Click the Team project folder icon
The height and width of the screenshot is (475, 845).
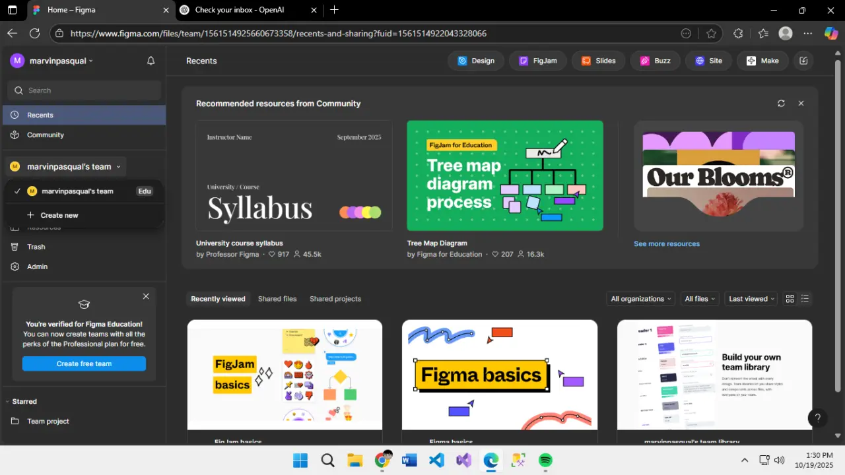point(15,421)
